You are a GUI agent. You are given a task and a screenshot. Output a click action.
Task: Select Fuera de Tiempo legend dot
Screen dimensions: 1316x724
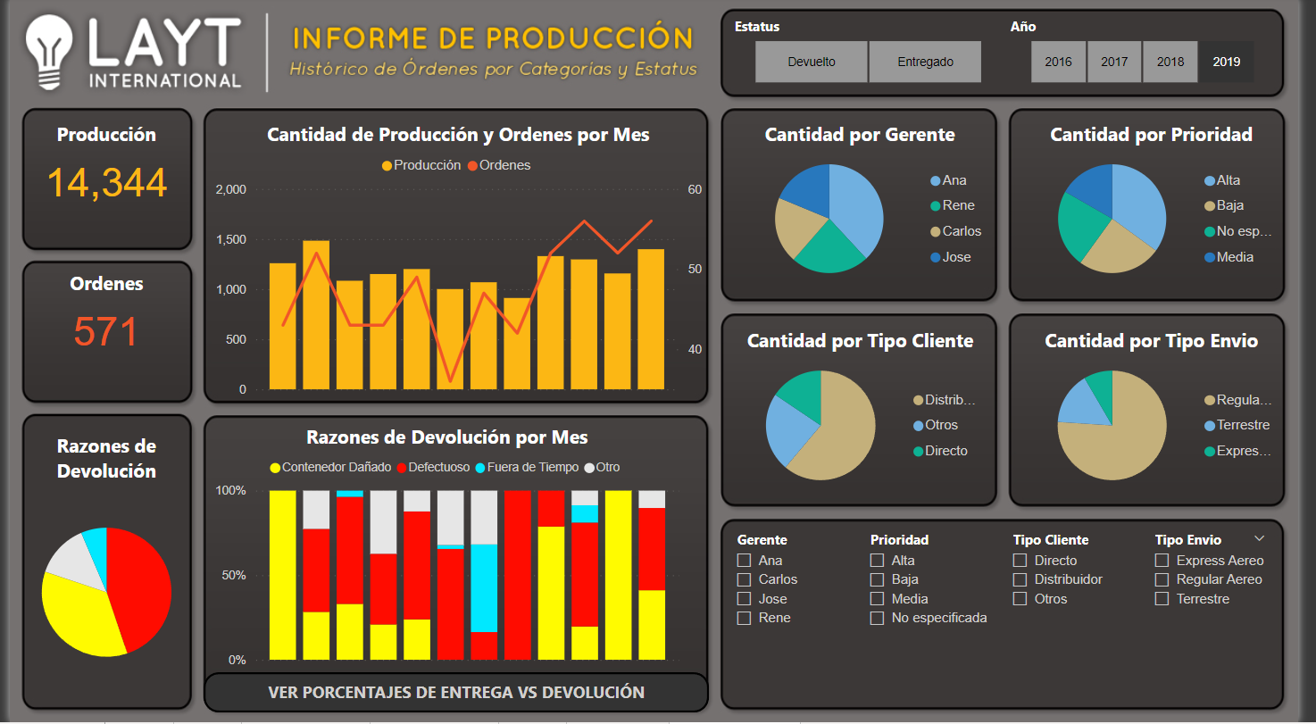pos(480,468)
